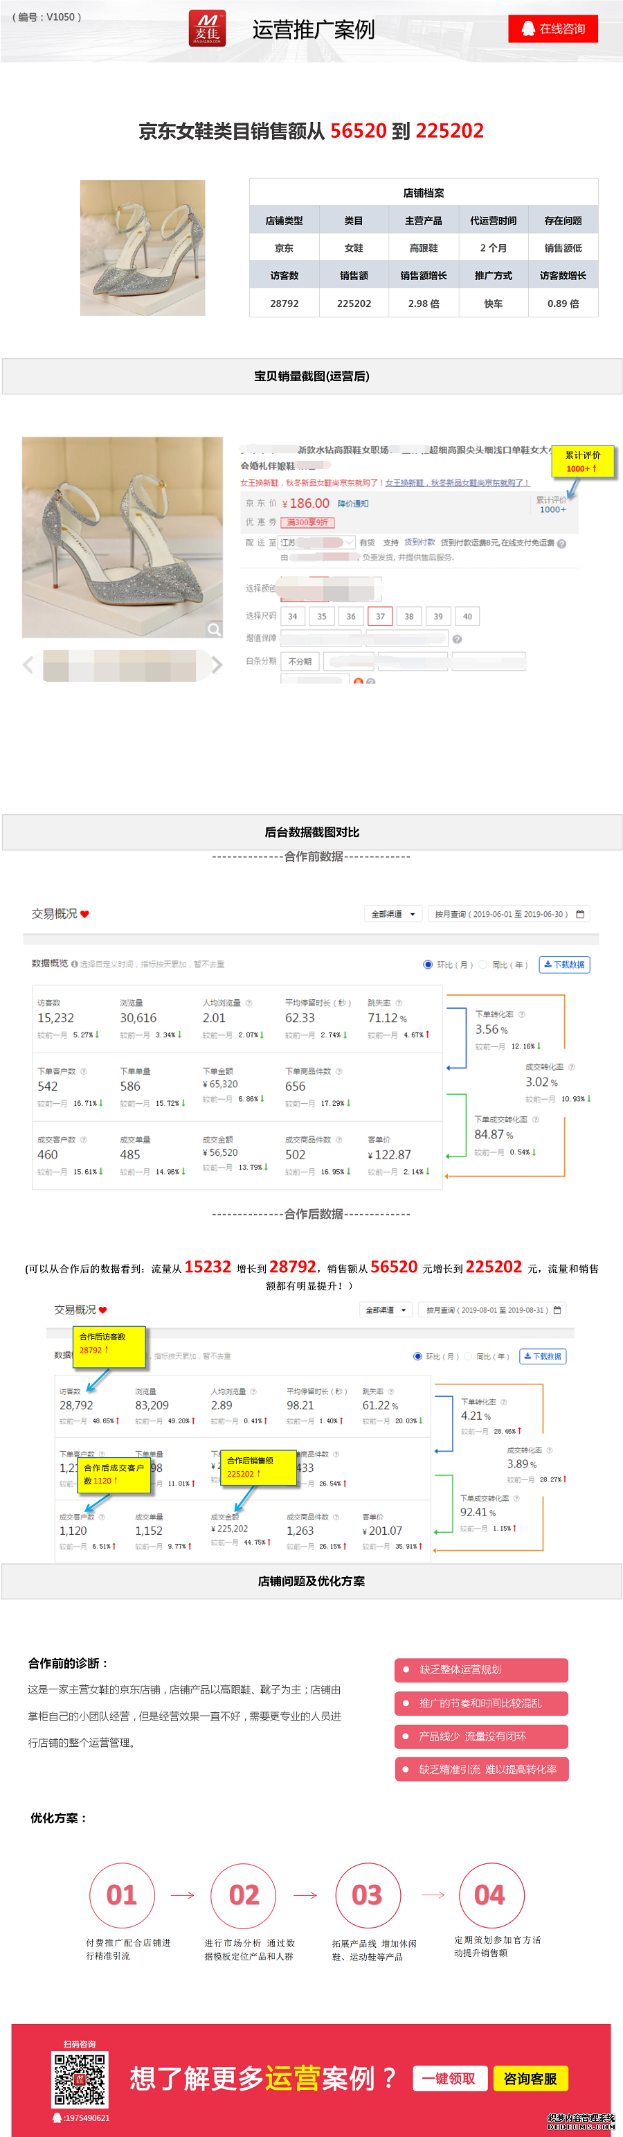Click the 下单转化率 help icon above 3.56%

coord(521,1014)
